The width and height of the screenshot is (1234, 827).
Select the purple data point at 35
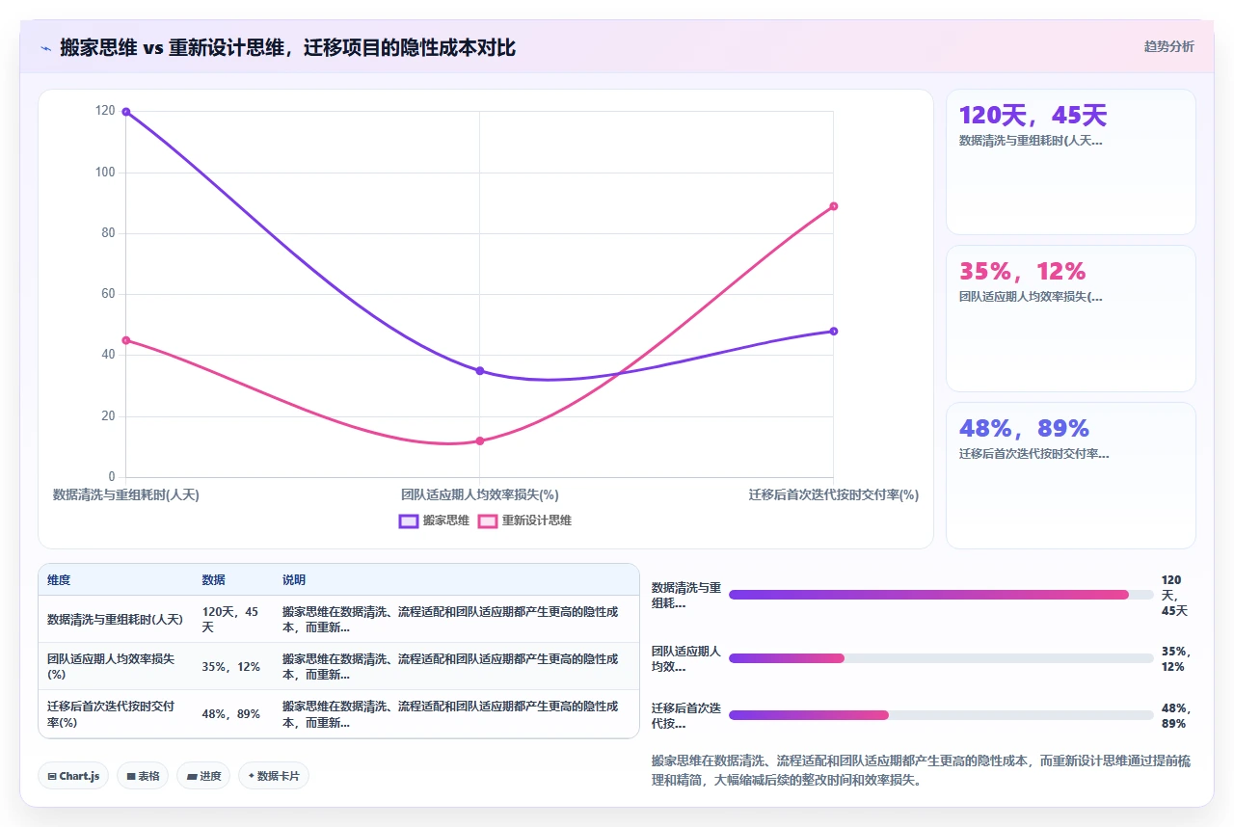point(480,371)
